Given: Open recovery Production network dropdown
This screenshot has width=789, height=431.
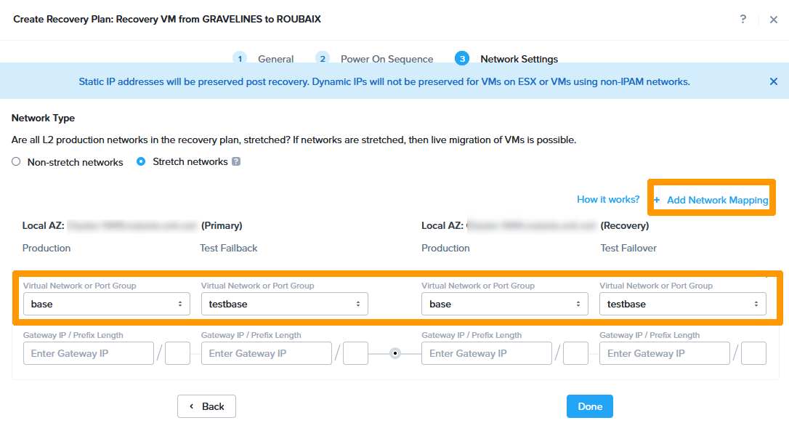Looking at the screenshot, I should (x=505, y=304).
